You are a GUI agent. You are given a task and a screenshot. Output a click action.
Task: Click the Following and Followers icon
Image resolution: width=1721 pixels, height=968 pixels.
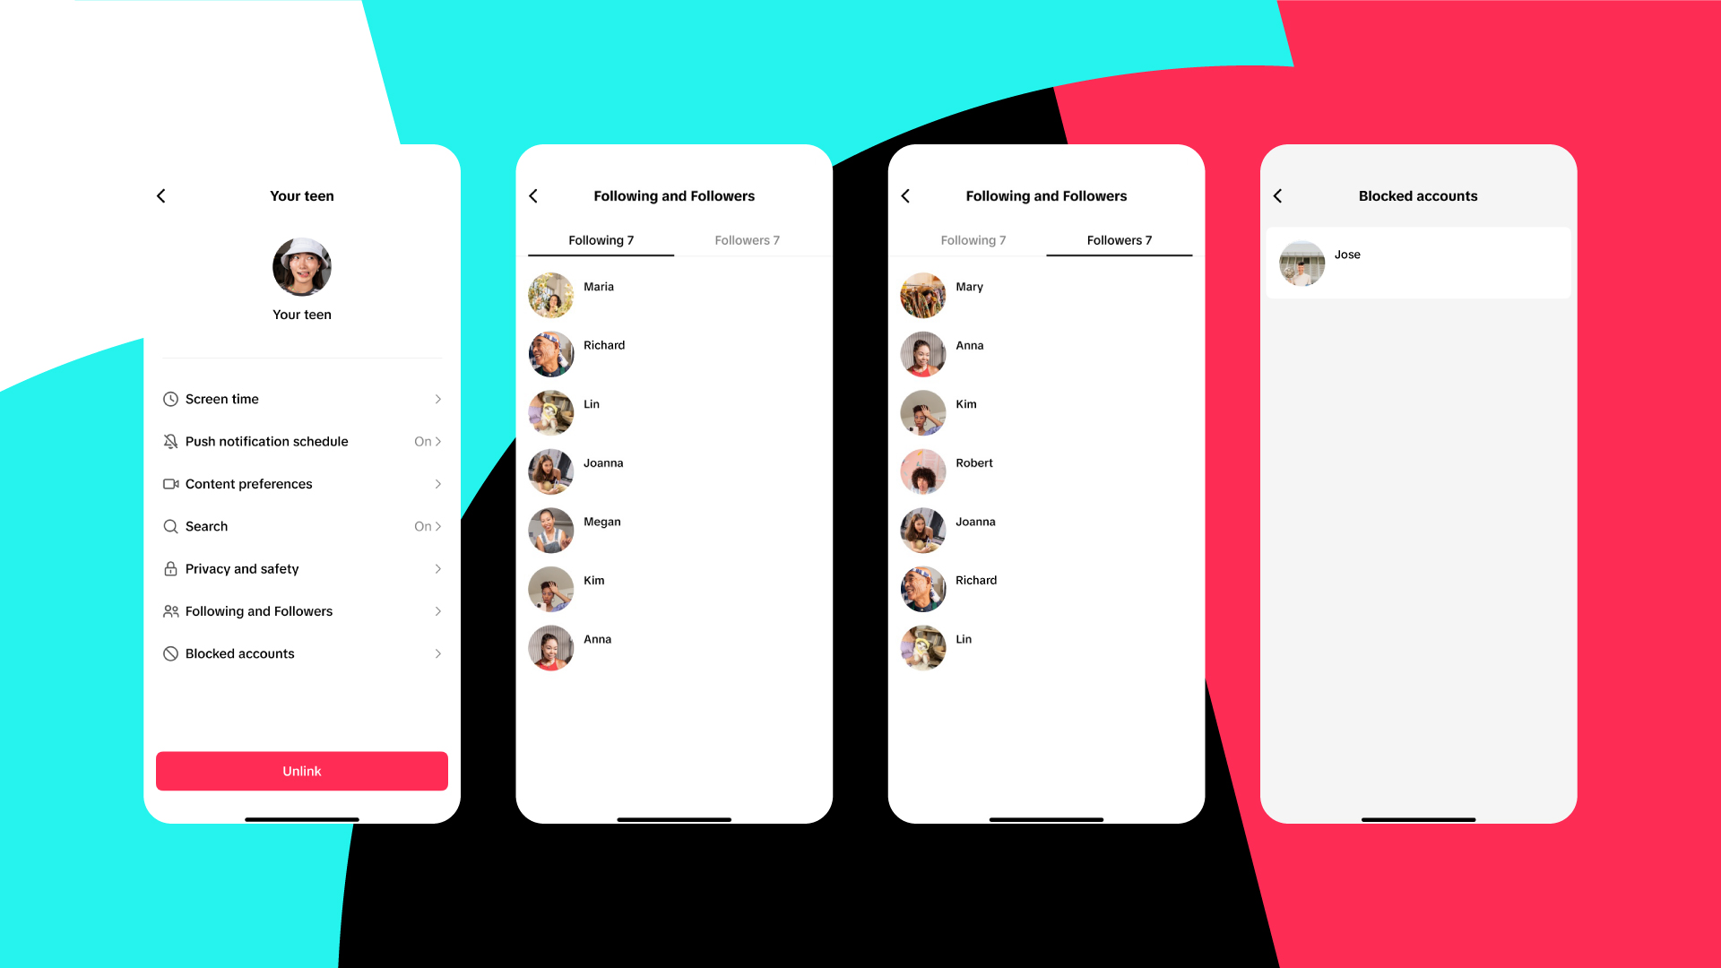point(169,609)
